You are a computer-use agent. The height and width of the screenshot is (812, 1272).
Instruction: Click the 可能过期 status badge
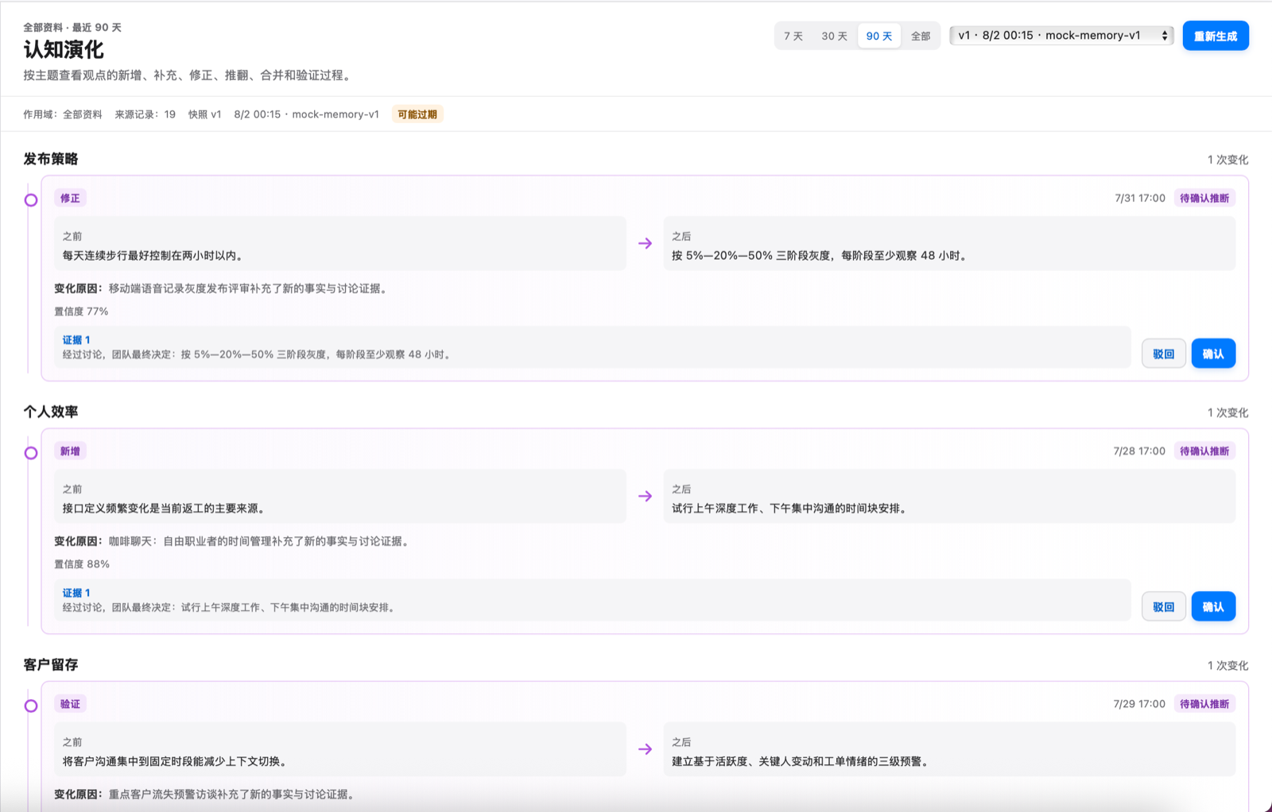[x=417, y=114]
